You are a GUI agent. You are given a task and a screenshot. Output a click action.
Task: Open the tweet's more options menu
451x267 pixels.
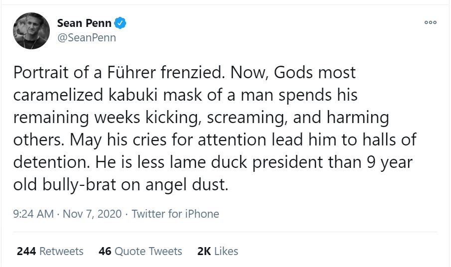pos(431,22)
